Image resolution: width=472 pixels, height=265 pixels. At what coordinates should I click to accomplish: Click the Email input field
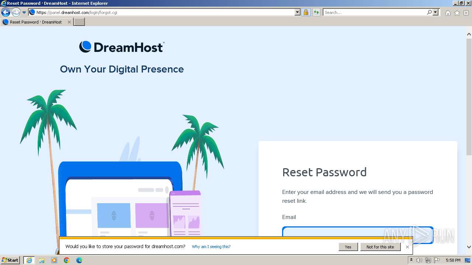358,235
